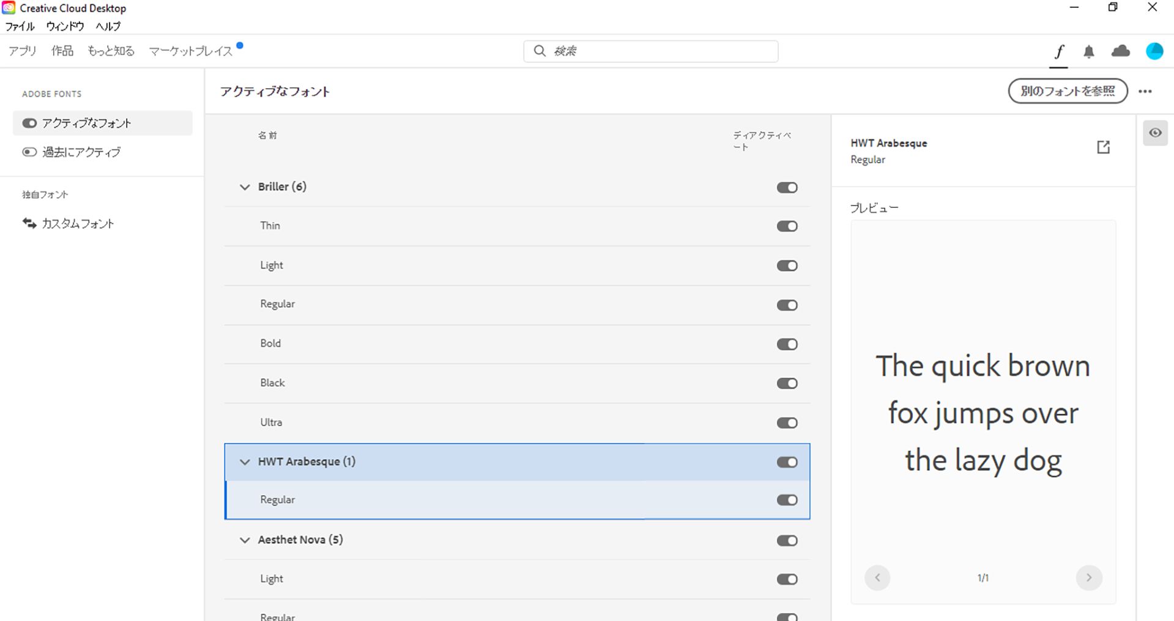Toggle off Briller Bold font
1174x621 pixels.
pos(787,344)
